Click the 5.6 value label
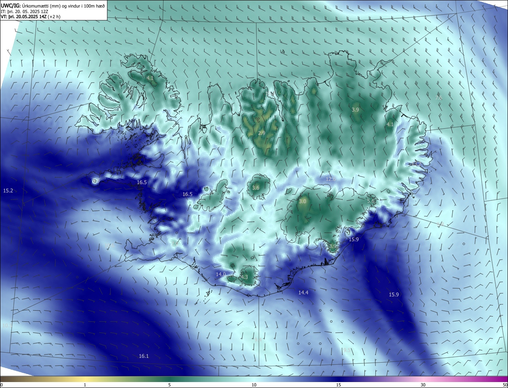The image size is (508, 388). point(371,202)
